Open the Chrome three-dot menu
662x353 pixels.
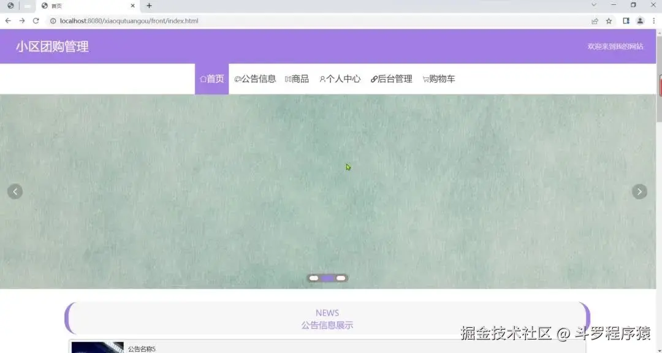(655, 20)
